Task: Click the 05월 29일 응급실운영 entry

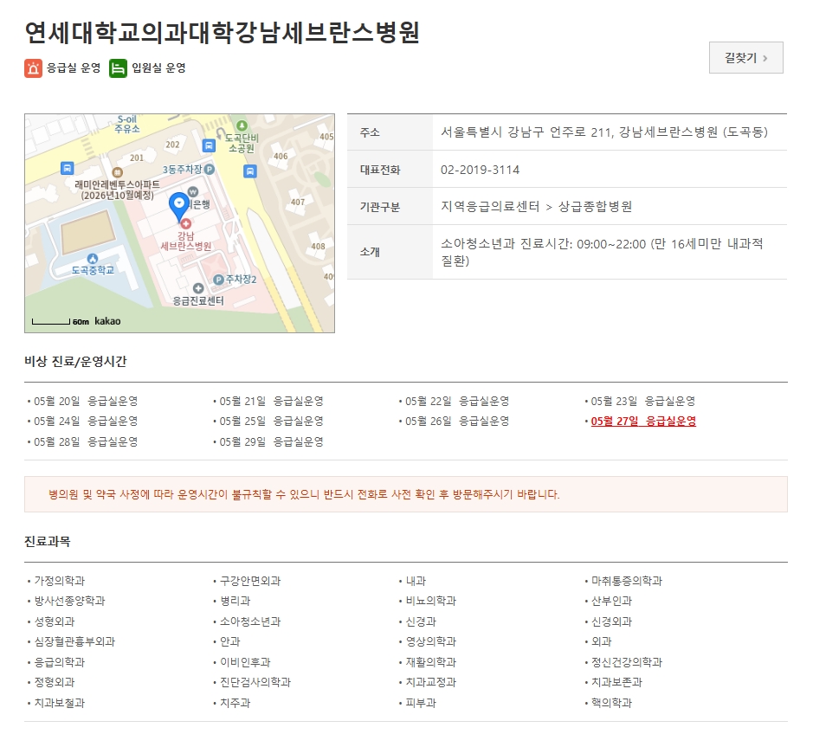Action: pos(272,442)
